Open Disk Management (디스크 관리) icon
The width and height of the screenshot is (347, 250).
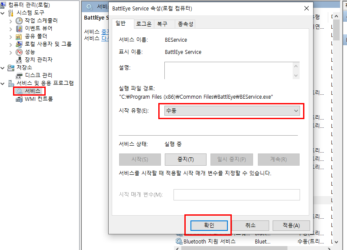(19, 76)
